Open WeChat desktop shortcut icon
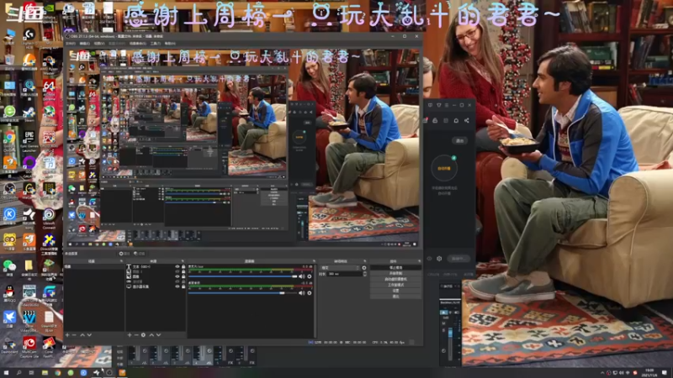The width and height of the screenshot is (673, 378). click(8, 267)
